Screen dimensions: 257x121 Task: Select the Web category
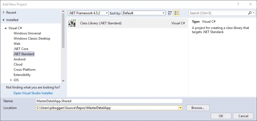(x=17, y=44)
